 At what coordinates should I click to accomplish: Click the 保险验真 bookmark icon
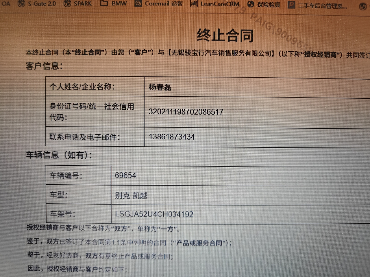pyautogui.click(x=251, y=4)
